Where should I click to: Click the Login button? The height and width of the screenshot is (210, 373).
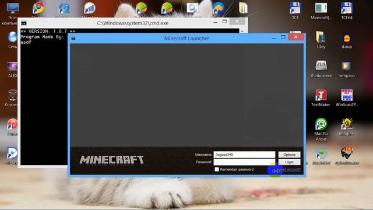click(289, 162)
